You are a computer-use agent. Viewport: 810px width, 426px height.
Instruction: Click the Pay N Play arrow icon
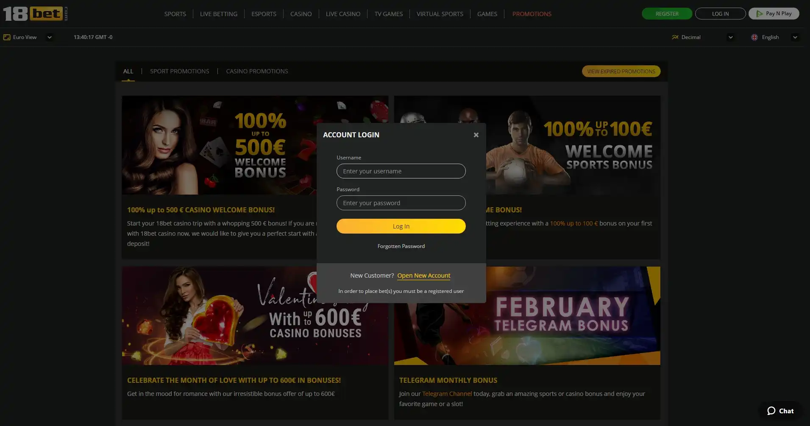[759, 14]
